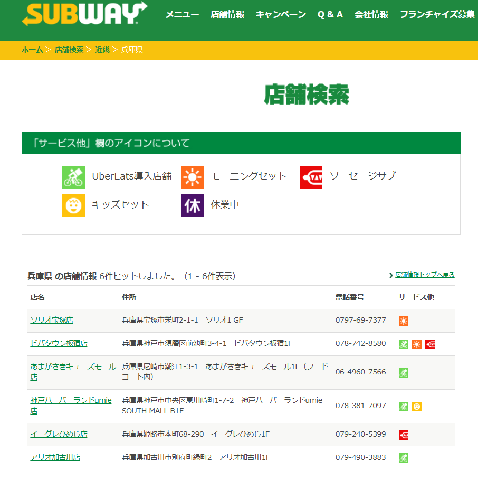Click phone number 079-240-5399
478x480 pixels.
click(360, 434)
